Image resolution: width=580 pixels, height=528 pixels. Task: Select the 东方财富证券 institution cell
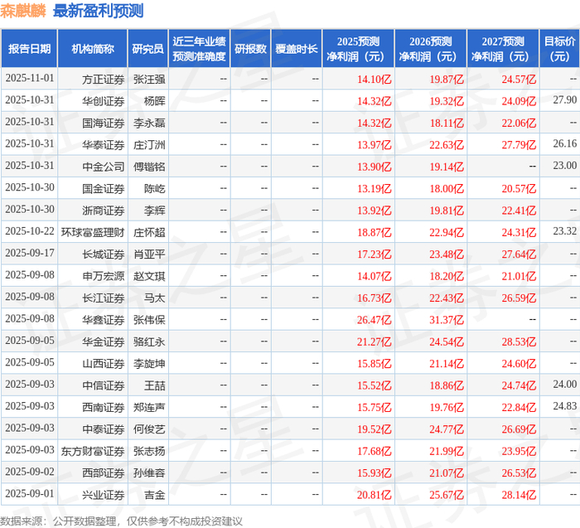93,451
